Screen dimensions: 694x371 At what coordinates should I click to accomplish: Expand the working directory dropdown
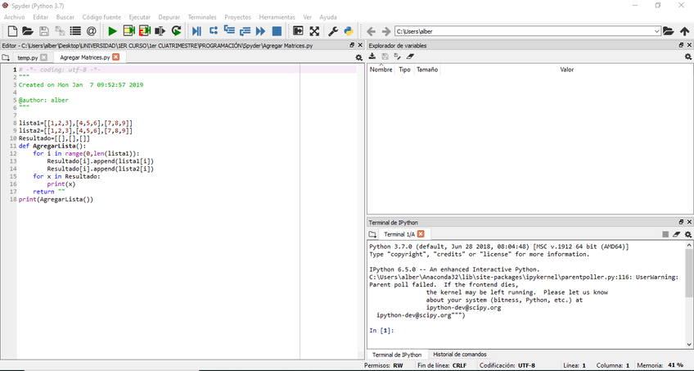(656, 31)
